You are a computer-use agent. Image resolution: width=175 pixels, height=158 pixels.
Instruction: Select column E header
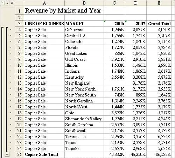[159, 3]
